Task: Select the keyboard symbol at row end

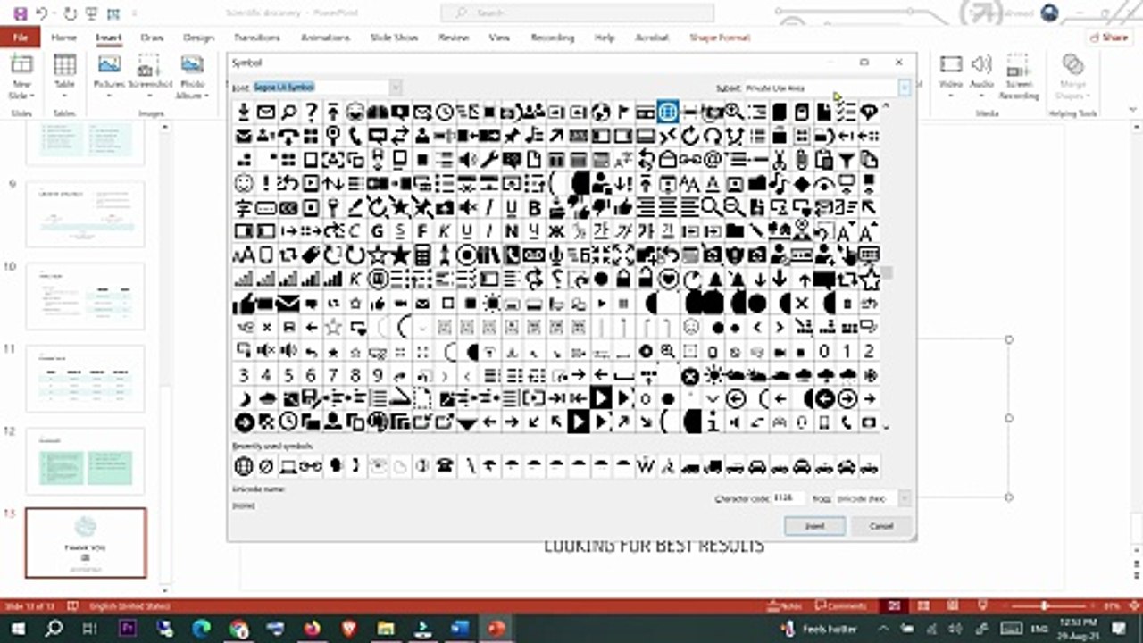Action: click(869, 255)
